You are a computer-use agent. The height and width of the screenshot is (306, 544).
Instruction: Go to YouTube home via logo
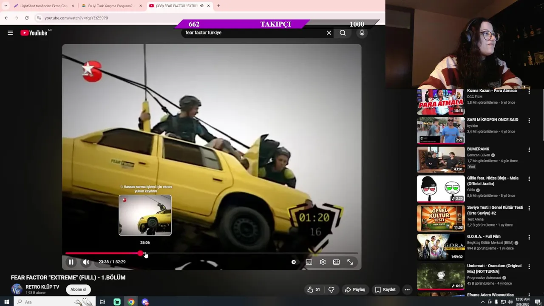(34, 33)
